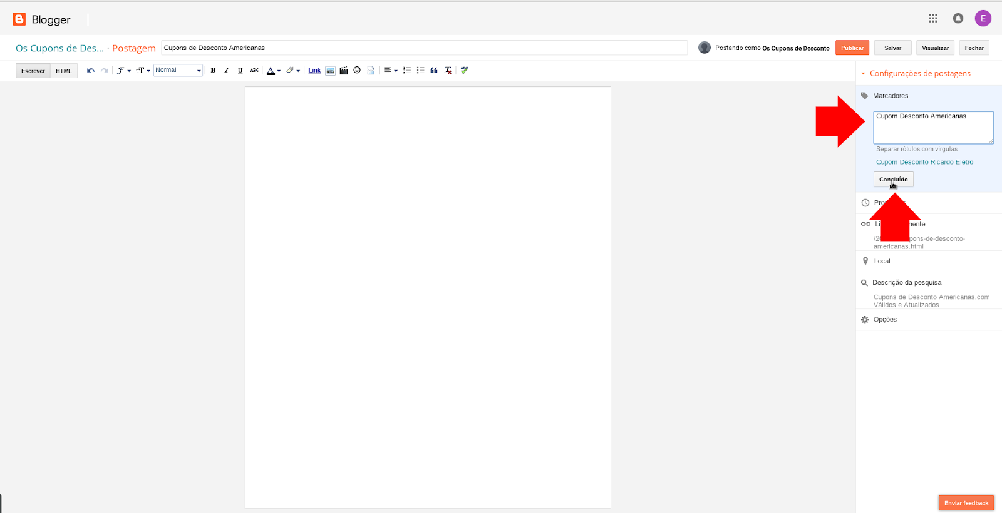Open the account avatar 'E'
The width and height of the screenshot is (1002, 513).
tap(983, 18)
